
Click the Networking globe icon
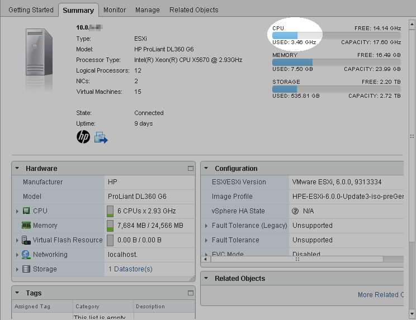26,255
